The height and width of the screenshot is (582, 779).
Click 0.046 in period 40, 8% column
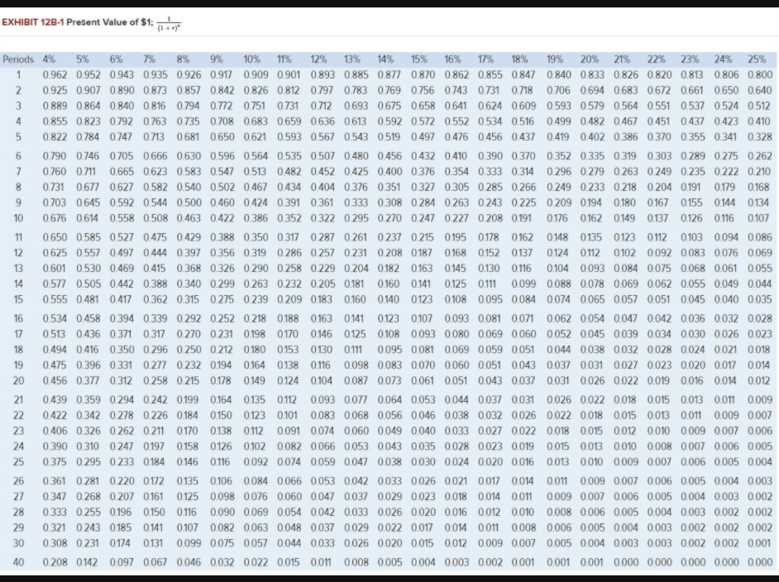point(189,563)
